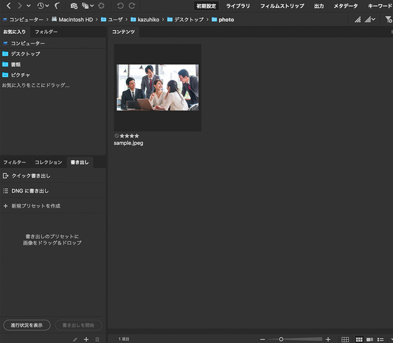The height and width of the screenshot is (343, 393).
Task: Go forward with the right arrow
Action: click(19, 6)
